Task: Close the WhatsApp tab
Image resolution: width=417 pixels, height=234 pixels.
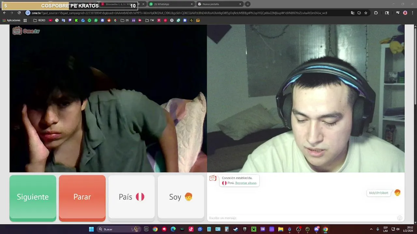Action: tap(192, 4)
